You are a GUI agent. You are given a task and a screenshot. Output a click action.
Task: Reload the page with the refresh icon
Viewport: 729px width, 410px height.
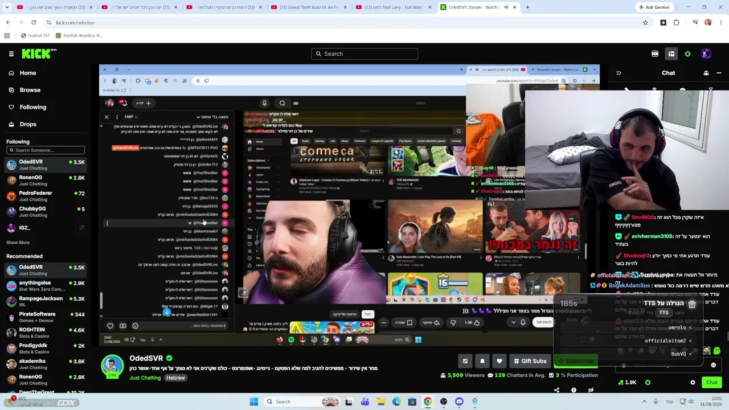[34, 23]
